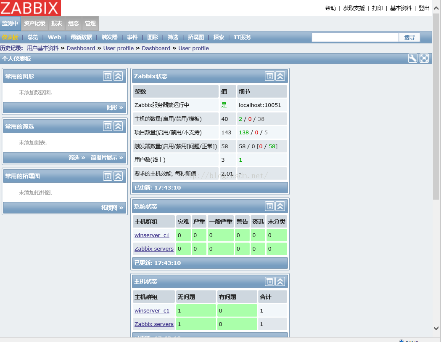Open the 帮助 help link

(330, 8)
